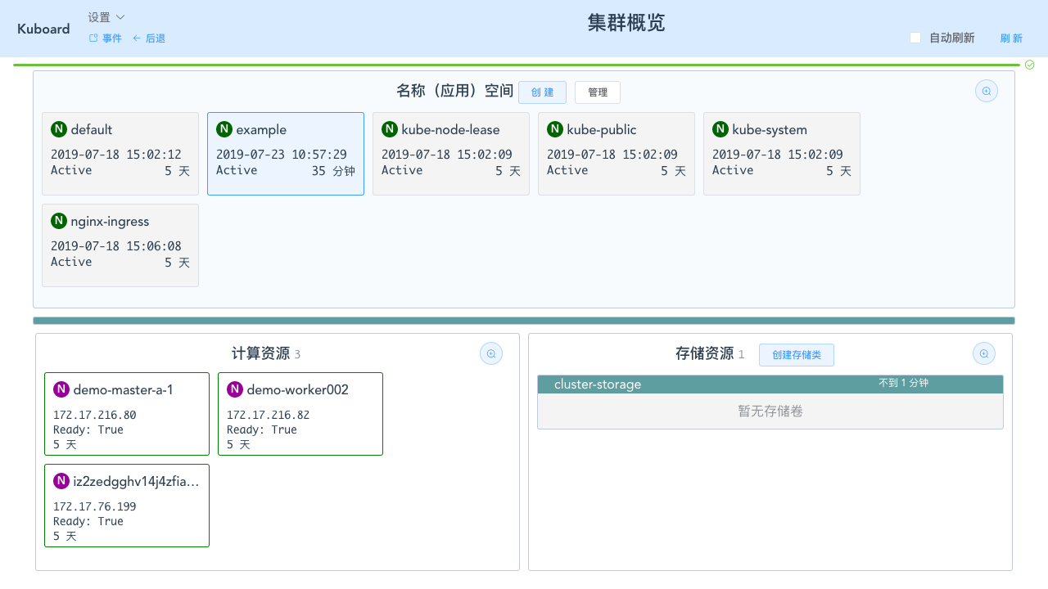
Task: Expand the settings chevron next to 设置
Action: pyautogui.click(x=120, y=16)
